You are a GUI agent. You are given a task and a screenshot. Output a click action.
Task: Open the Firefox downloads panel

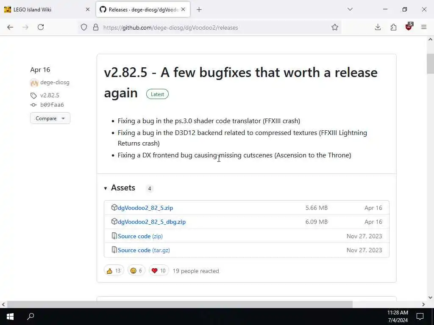378,27
